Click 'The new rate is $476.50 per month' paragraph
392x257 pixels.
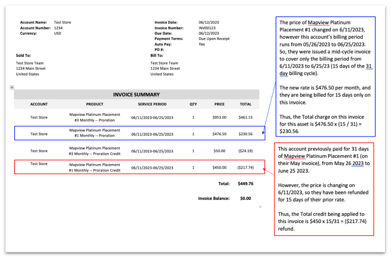tap(325, 95)
